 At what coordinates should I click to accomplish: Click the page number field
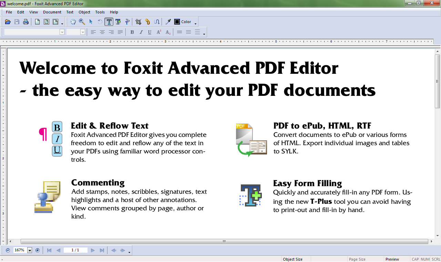pyautogui.click(x=75, y=250)
